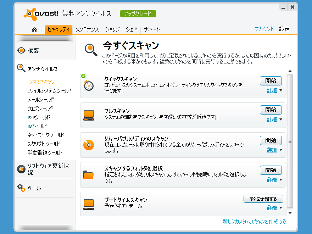Click the scan list scrollbar thumb
This screenshot has width=312, height=234.
point(290,141)
